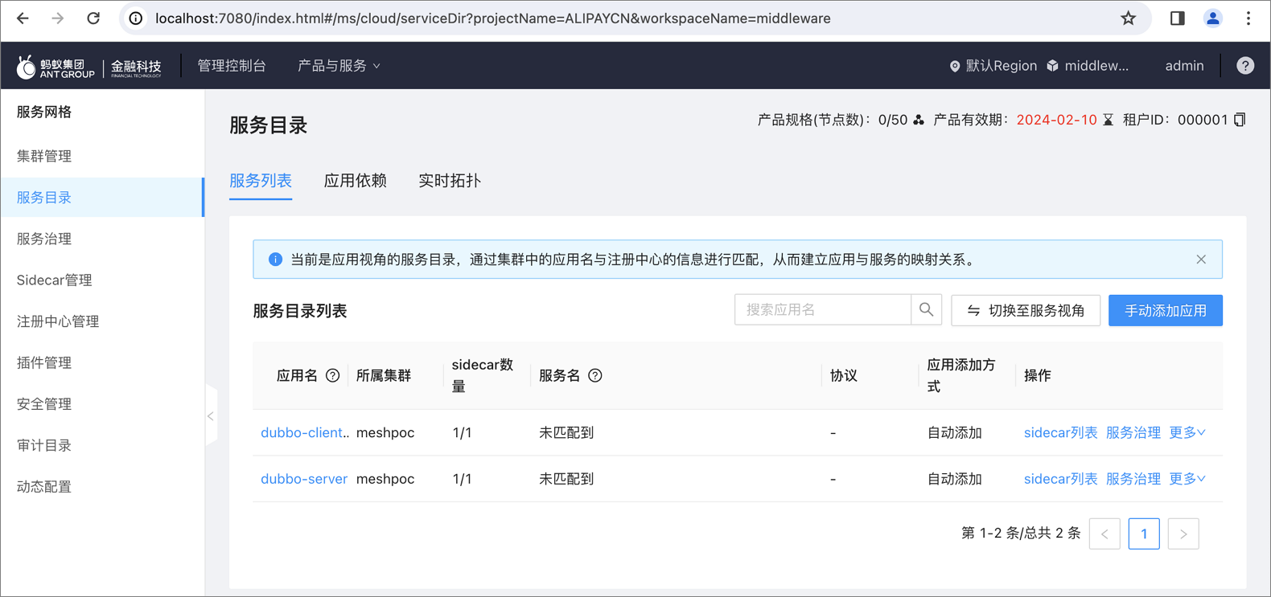
Task: Open the browser three-dot menu
Action: (1248, 18)
